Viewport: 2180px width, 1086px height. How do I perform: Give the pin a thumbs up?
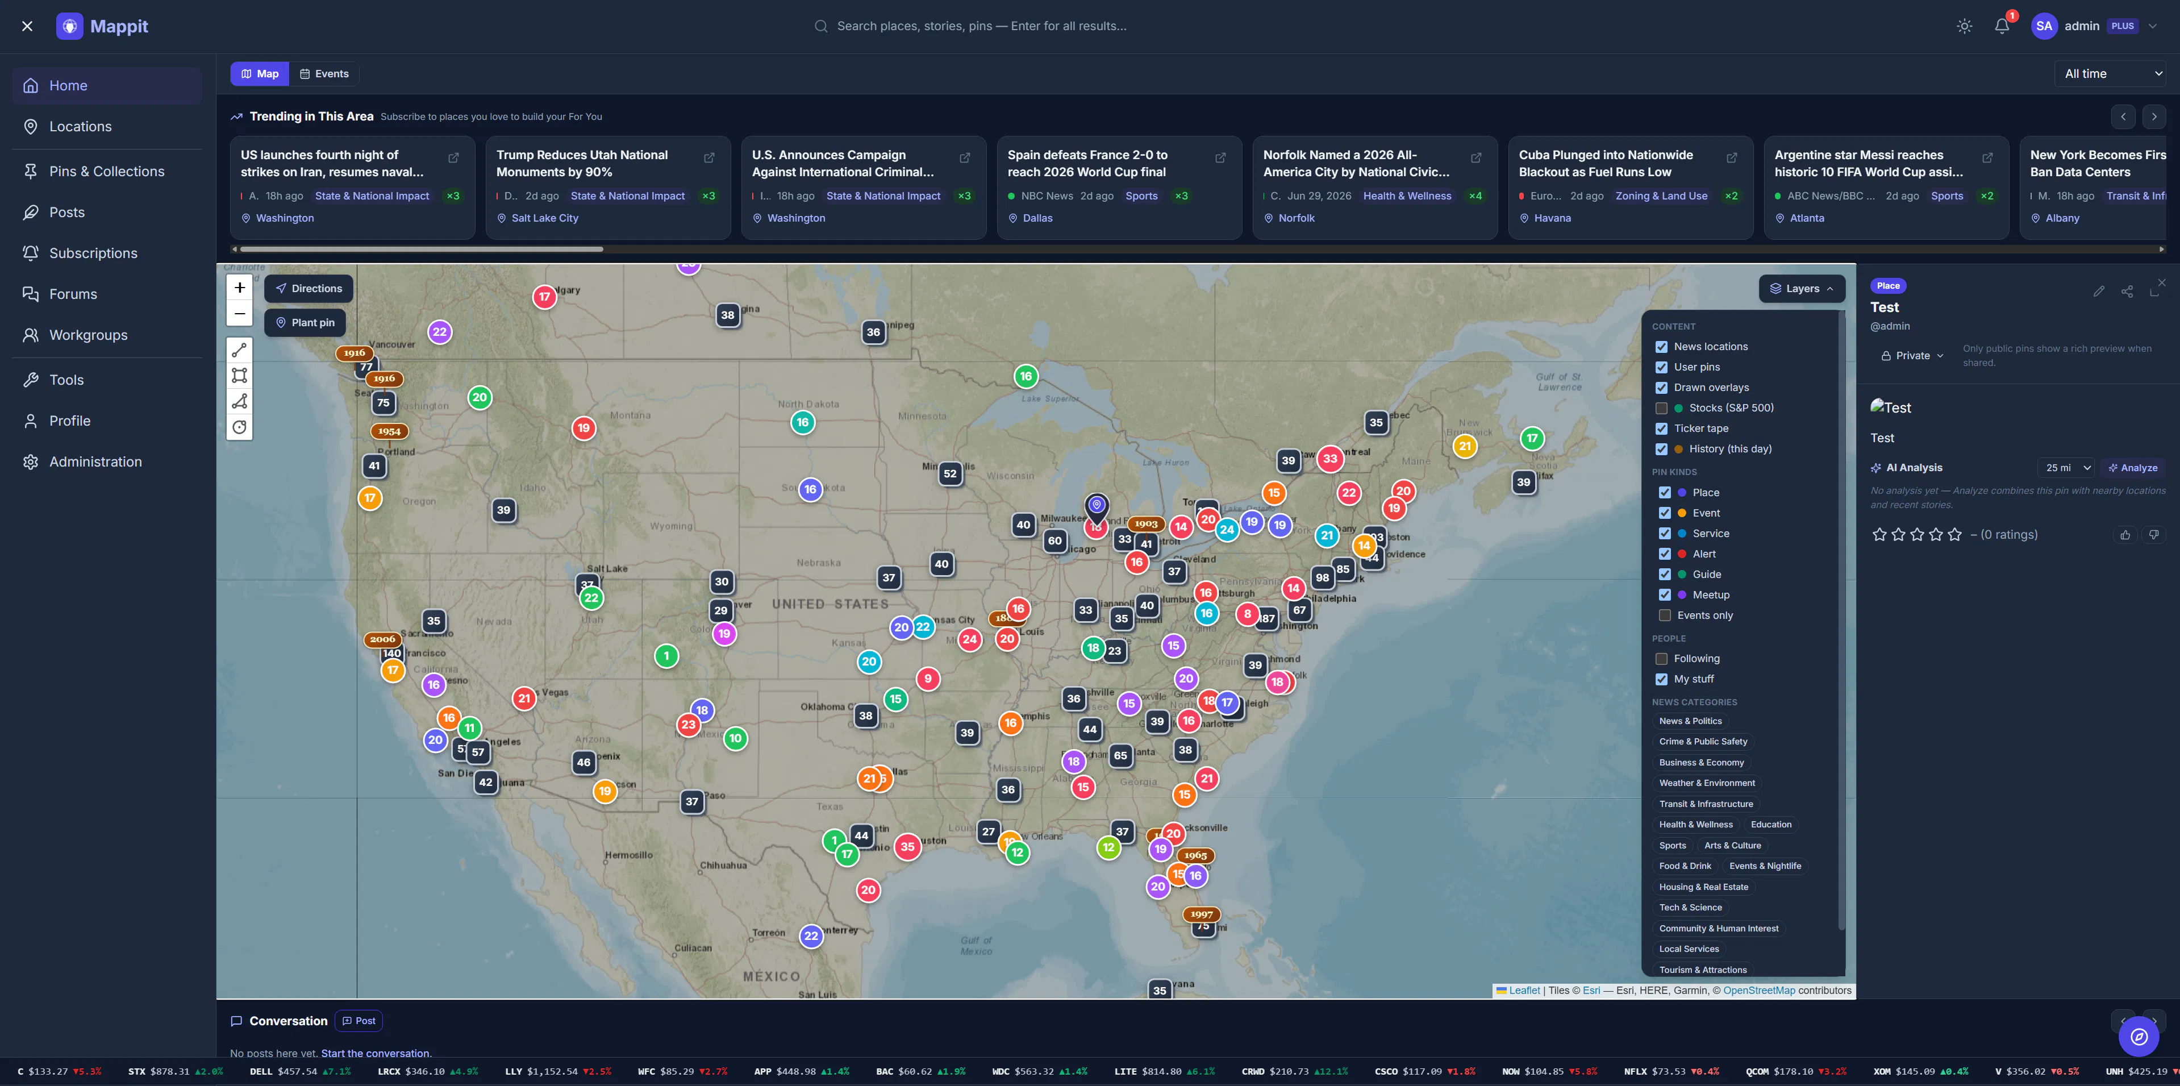(x=2125, y=535)
